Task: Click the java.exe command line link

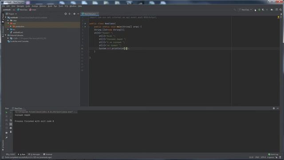Action: tap(43, 112)
